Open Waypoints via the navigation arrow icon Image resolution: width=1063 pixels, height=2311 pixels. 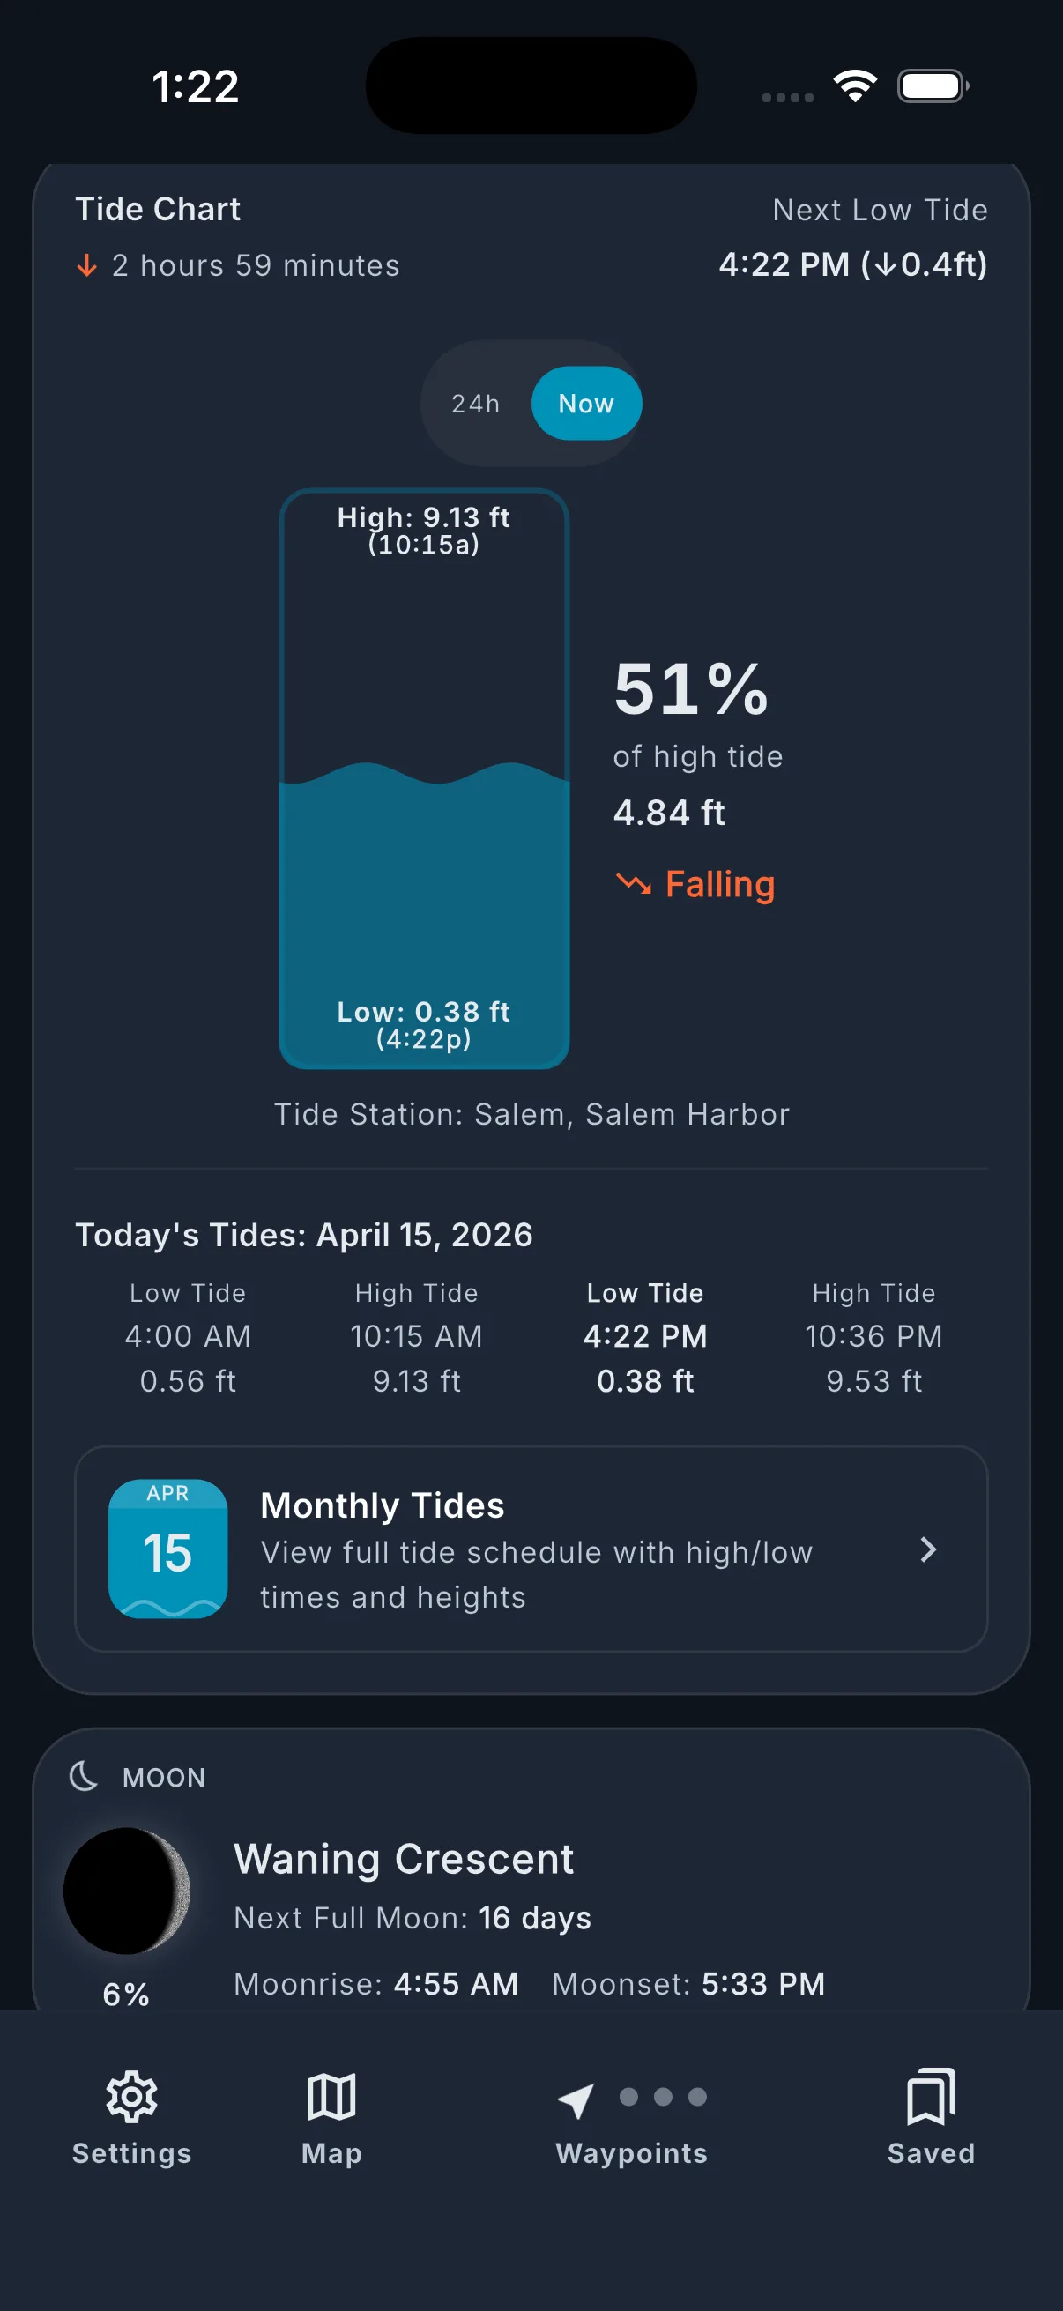575,2100
